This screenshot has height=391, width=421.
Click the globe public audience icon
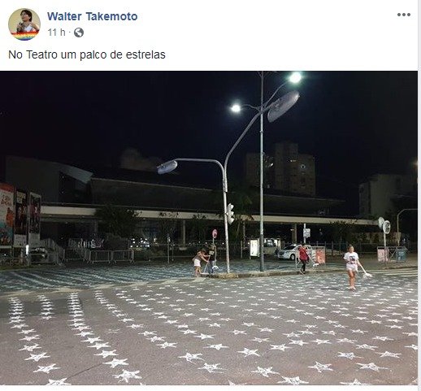click(x=79, y=33)
